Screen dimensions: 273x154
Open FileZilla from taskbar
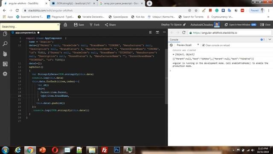[104, 150]
